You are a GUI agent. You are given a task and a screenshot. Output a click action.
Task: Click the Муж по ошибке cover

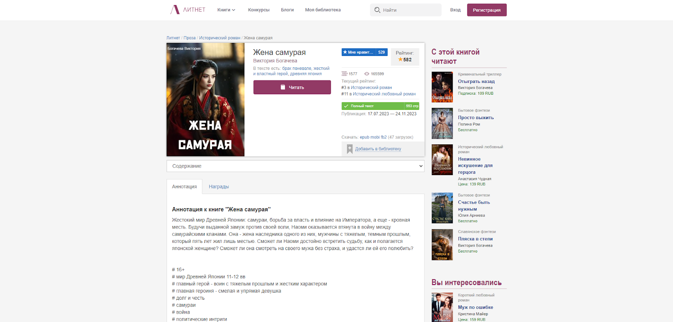click(442, 307)
